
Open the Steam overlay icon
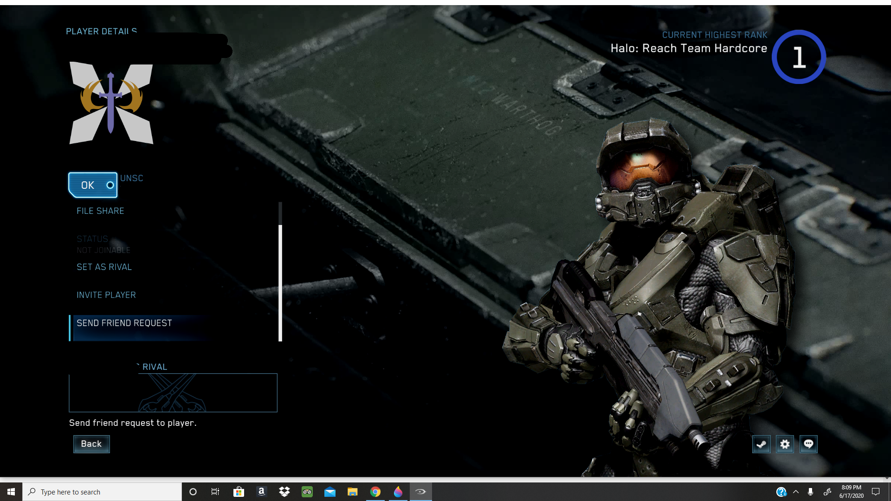(761, 444)
